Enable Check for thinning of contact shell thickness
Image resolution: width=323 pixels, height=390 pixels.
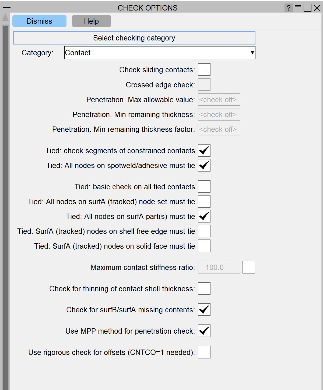click(x=204, y=289)
